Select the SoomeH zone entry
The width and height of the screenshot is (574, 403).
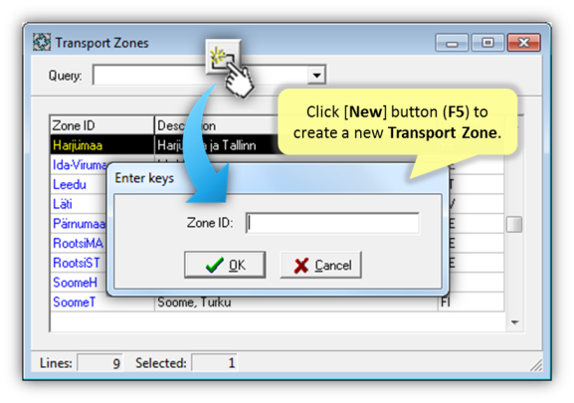pos(75,283)
